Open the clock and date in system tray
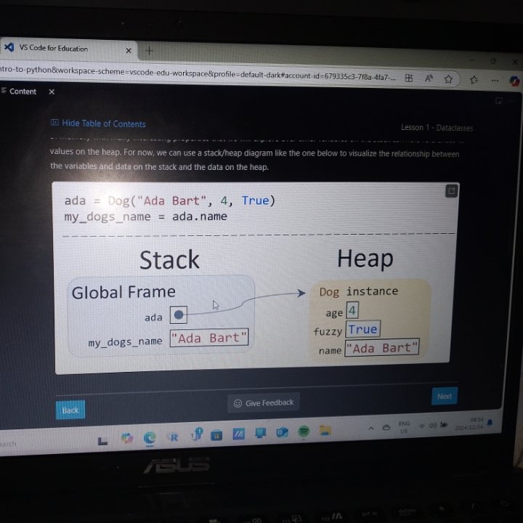 (x=469, y=423)
